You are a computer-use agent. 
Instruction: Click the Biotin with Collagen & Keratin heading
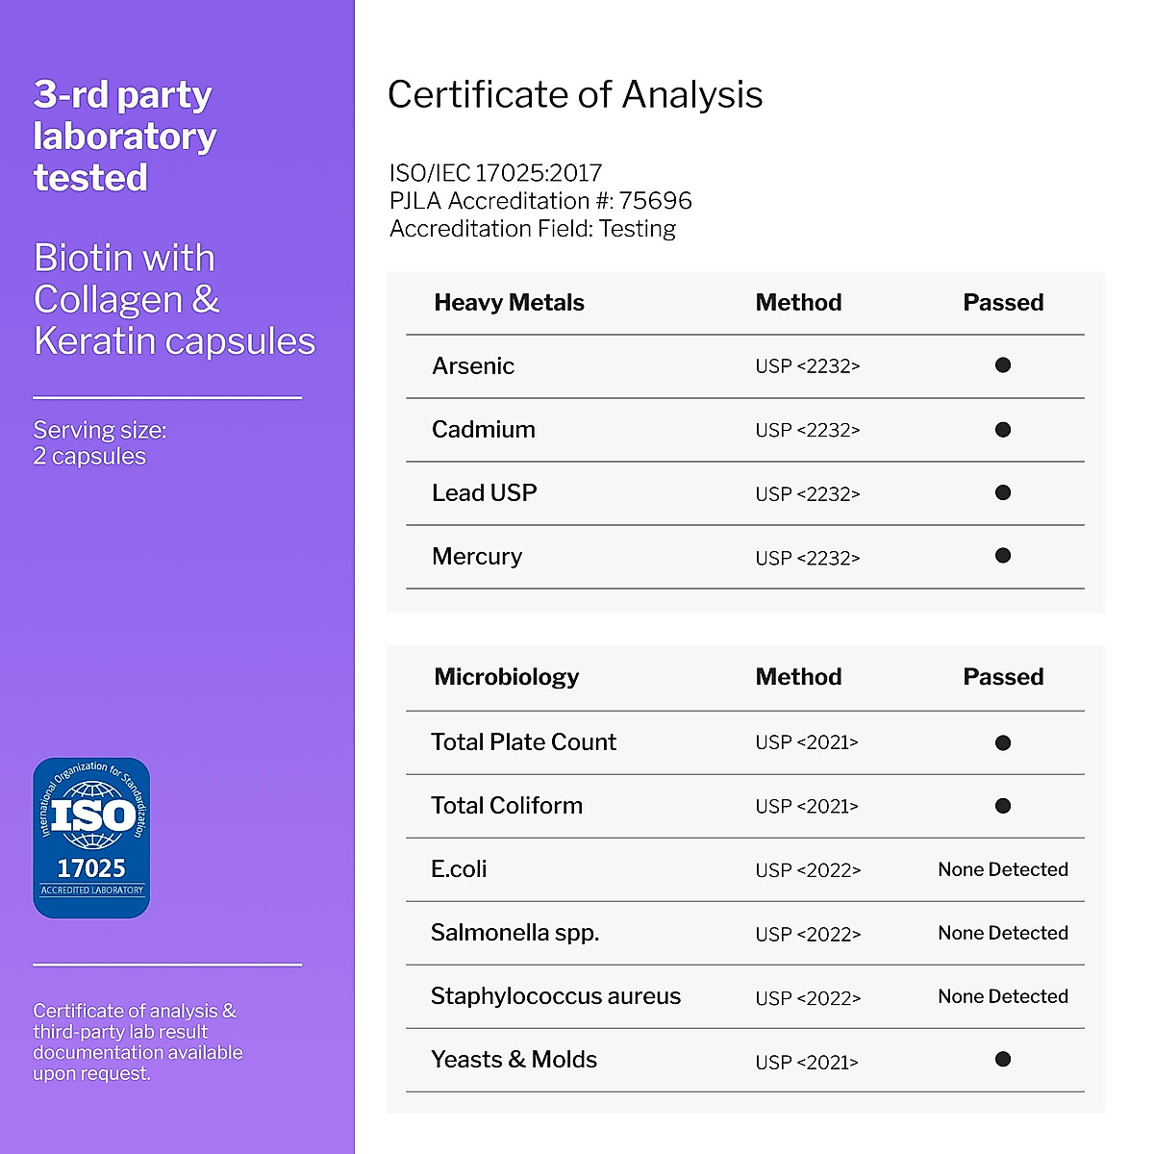(x=174, y=299)
